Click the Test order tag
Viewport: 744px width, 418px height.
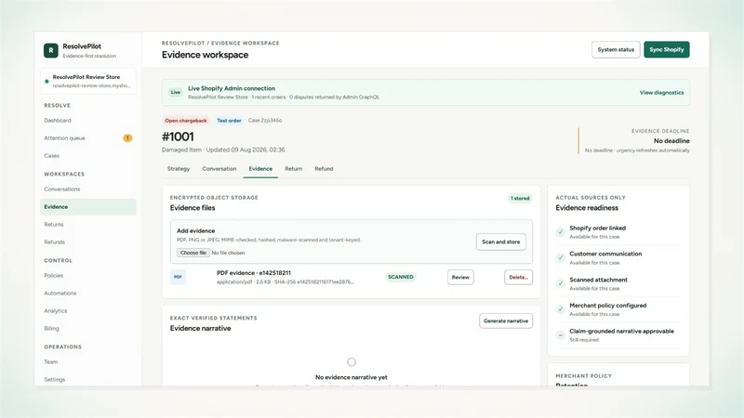pos(229,121)
